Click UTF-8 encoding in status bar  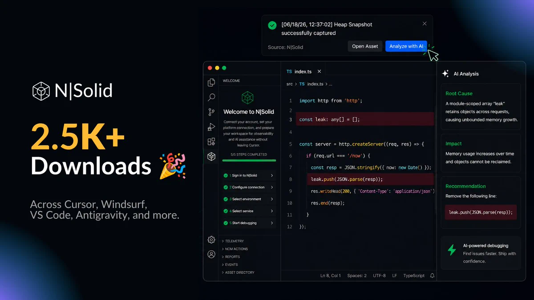[x=380, y=276]
